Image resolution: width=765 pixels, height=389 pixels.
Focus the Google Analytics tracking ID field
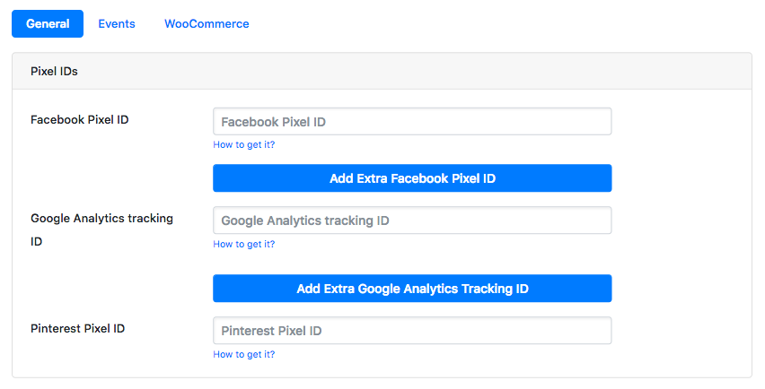(x=412, y=220)
